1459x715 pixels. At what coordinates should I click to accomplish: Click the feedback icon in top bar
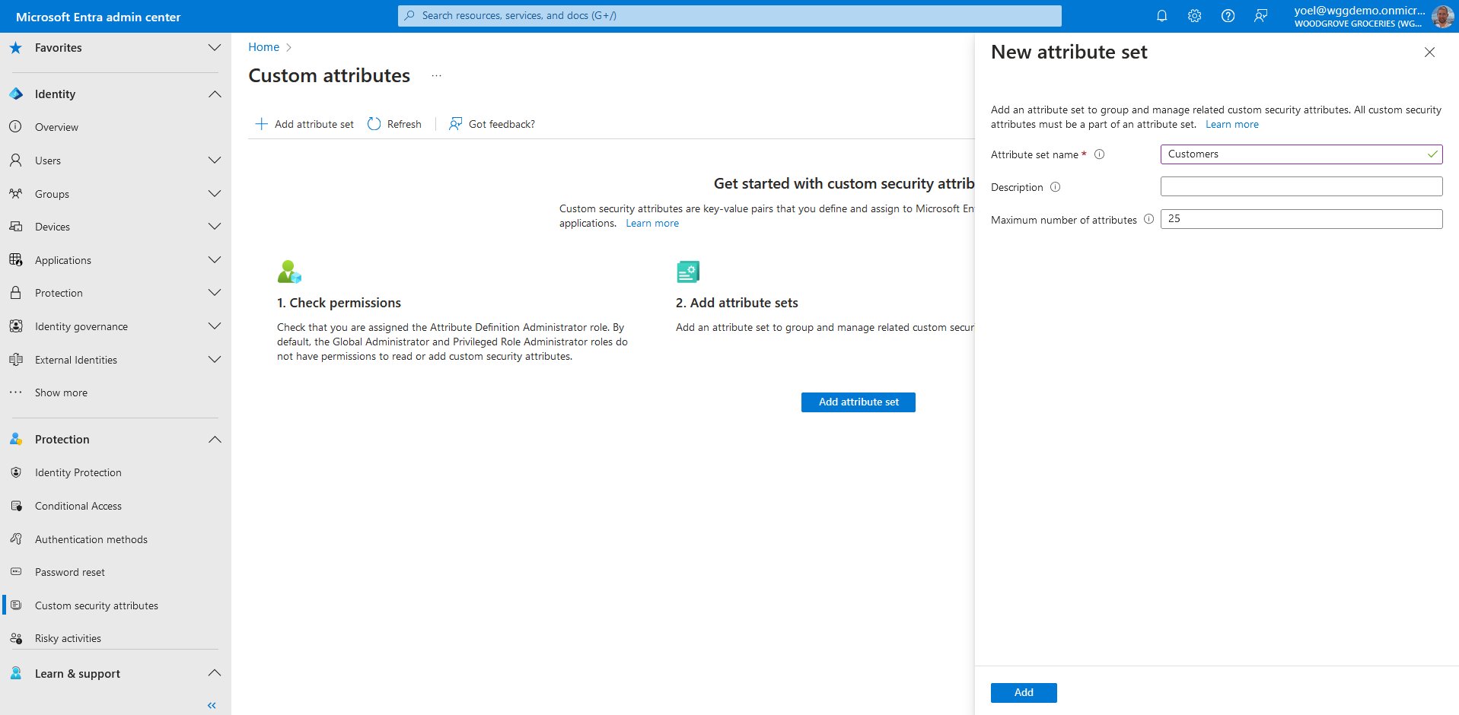1260,16
